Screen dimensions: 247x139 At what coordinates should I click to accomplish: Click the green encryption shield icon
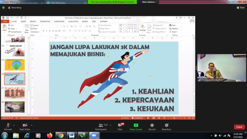click(x=3, y=8)
